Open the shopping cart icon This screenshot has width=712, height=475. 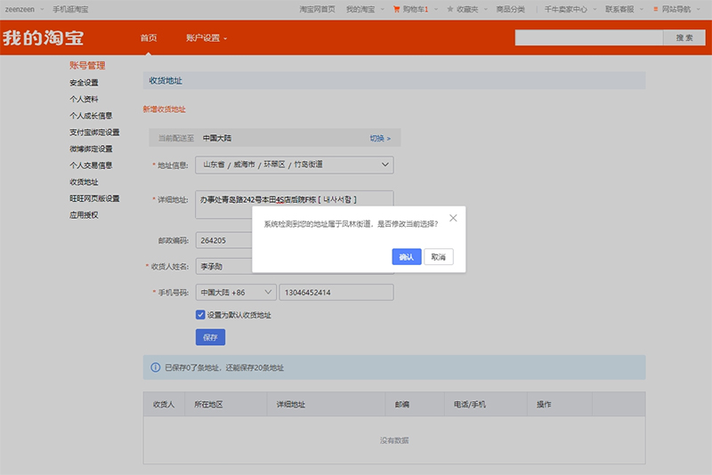(x=396, y=9)
